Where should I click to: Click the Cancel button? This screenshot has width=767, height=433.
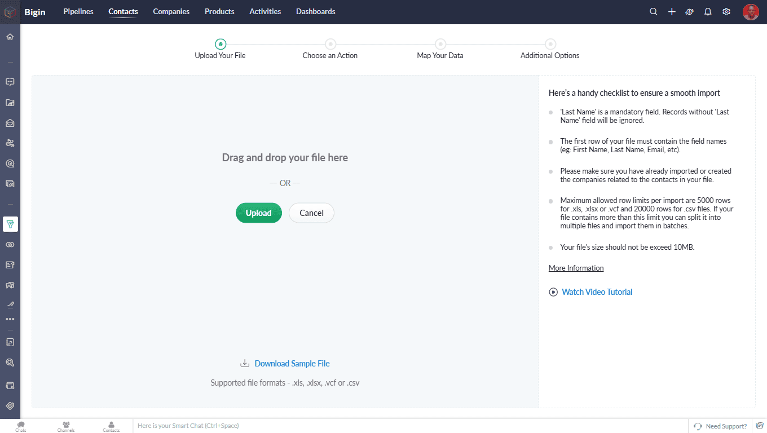pyautogui.click(x=311, y=213)
